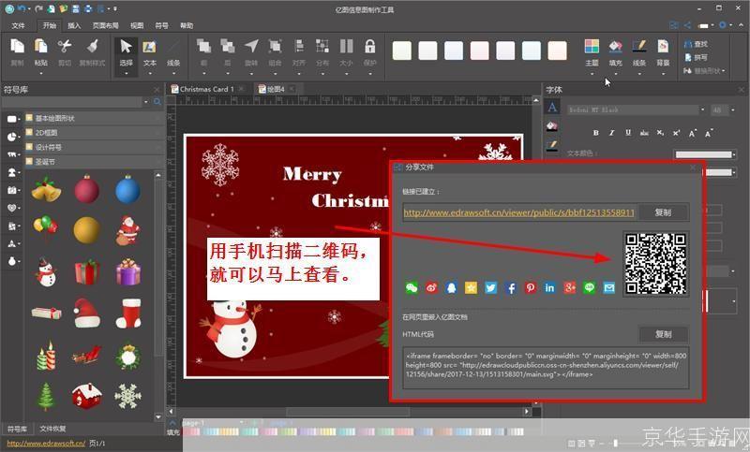Toggle Subscript in the font panel

[x=660, y=133]
